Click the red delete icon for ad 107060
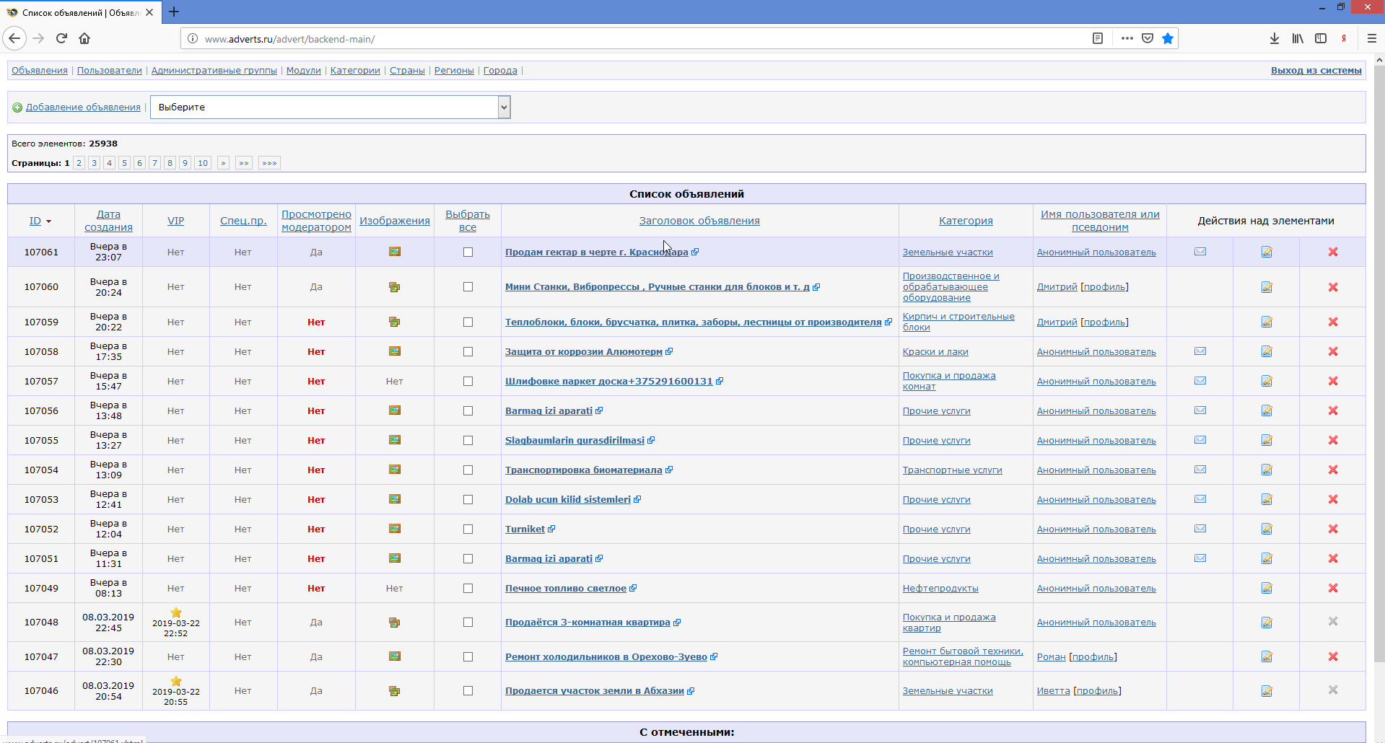 coord(1332,287)
